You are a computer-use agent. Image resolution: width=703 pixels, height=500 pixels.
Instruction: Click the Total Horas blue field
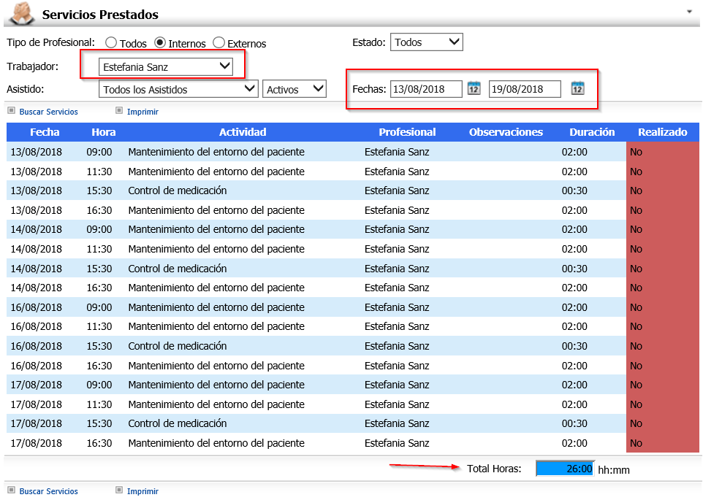[x=565, y=469]
